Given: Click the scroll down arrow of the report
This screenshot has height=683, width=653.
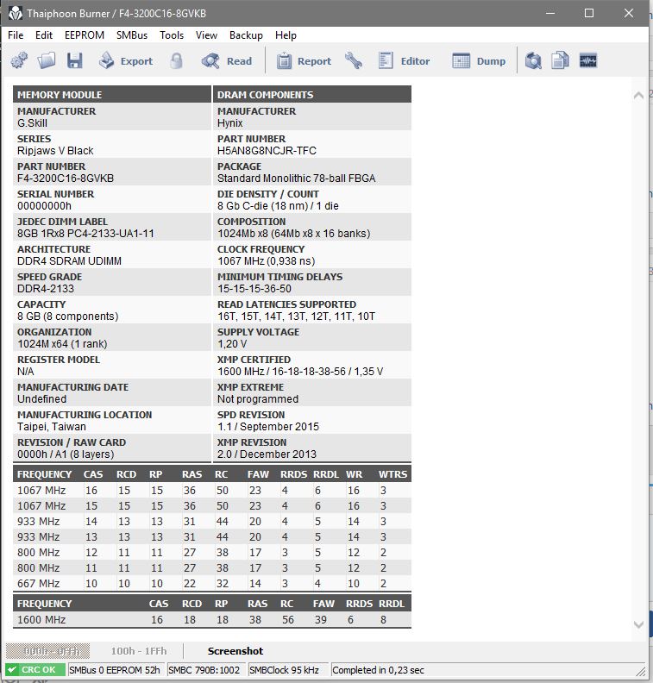Looking at the screenshot, I should point(638,624).
